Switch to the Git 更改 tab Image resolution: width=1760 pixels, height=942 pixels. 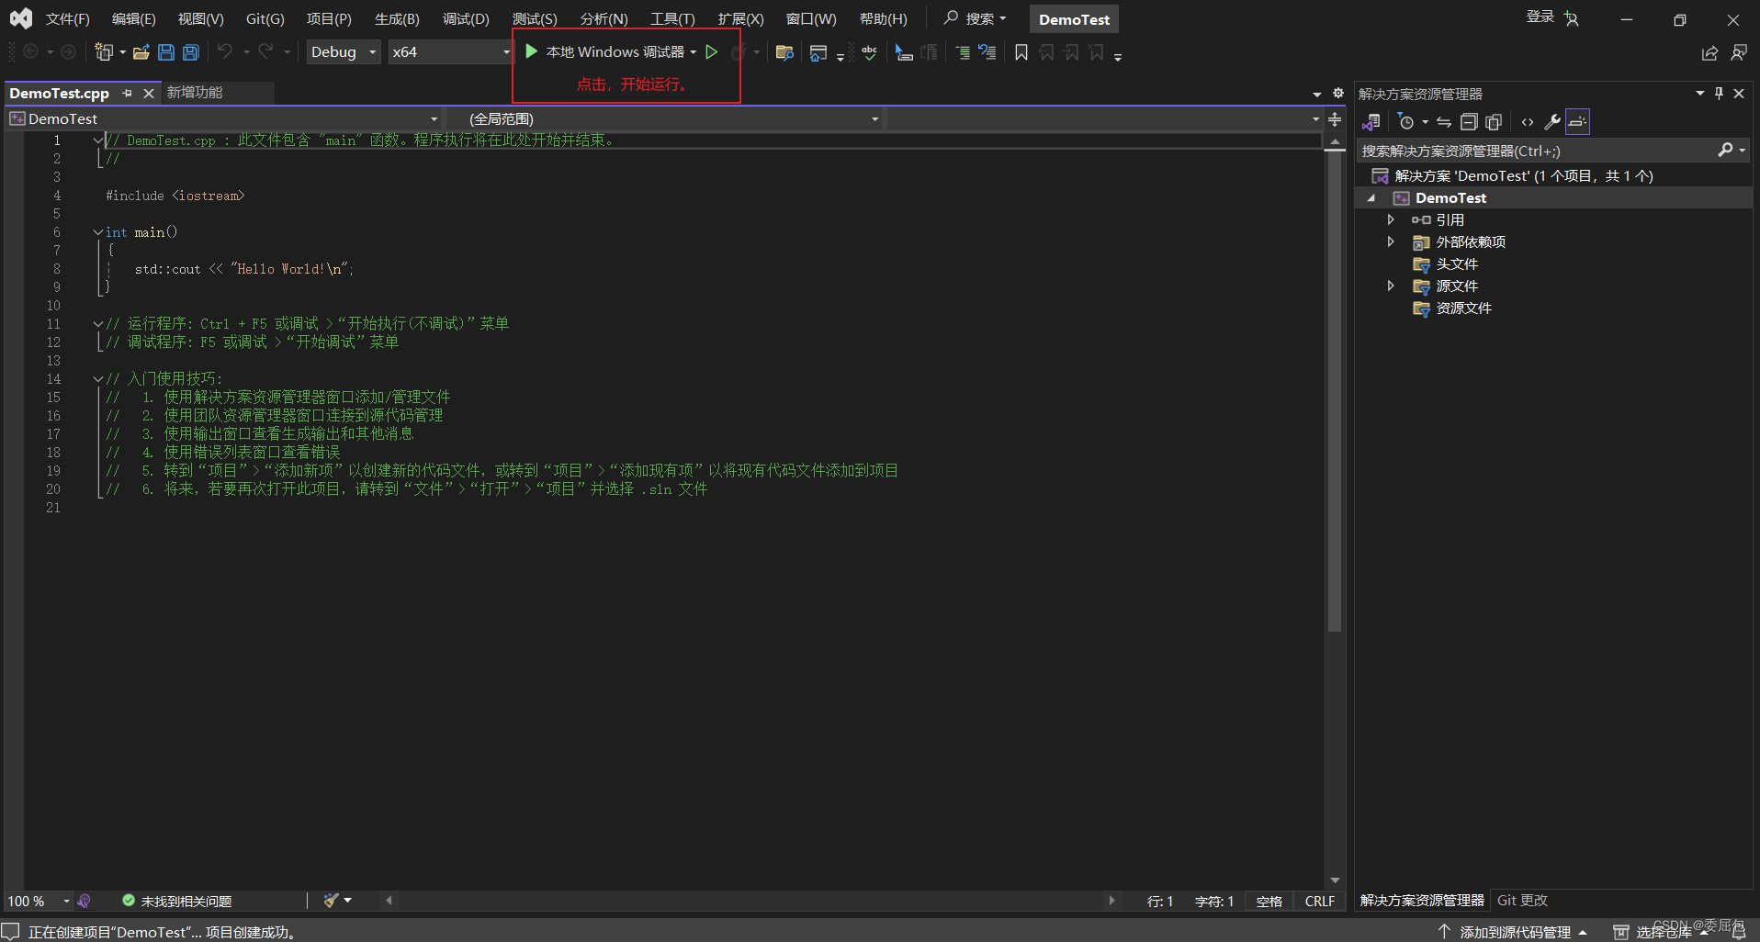point(1521,901)
